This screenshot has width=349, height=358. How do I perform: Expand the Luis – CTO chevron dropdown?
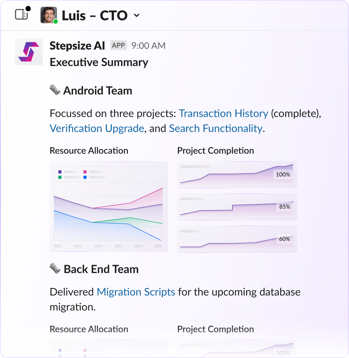click(137, 15)
